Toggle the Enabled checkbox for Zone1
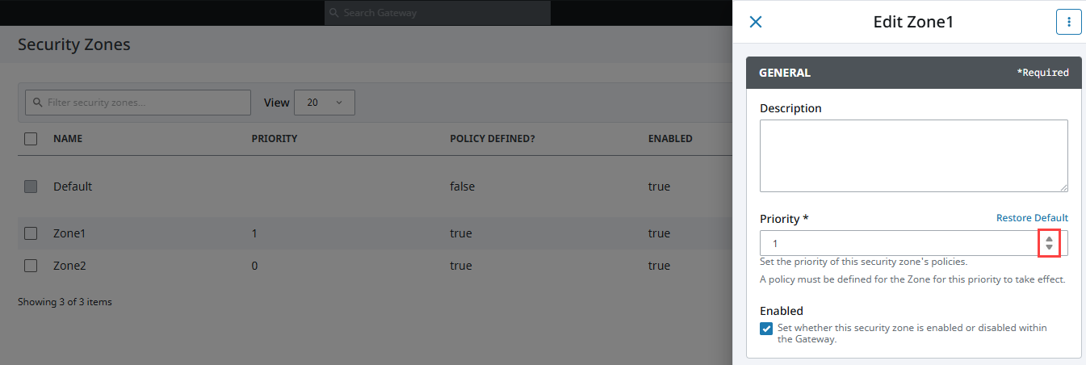 point(766,328)
